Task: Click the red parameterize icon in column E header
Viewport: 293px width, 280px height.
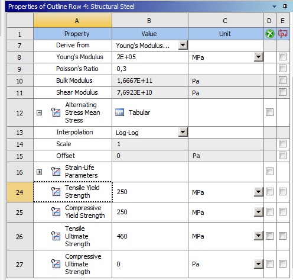Action: [282, 34]
